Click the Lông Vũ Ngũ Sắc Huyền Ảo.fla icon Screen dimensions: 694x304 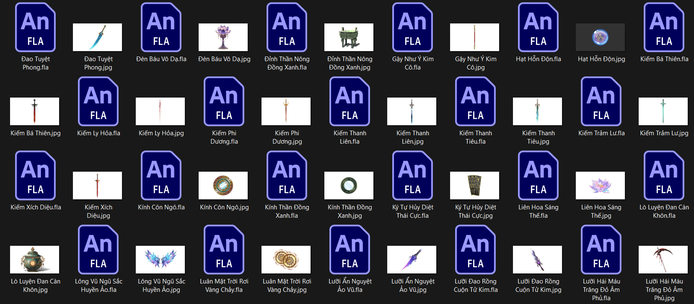coord(98,250)
